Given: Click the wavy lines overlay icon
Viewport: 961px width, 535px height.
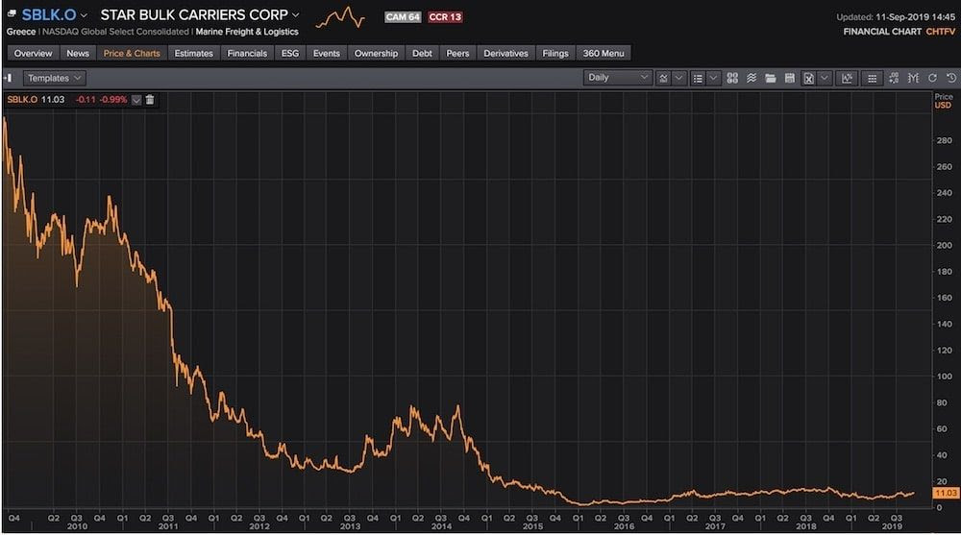Looking at the screenshot, I should (x=752, y=78).
